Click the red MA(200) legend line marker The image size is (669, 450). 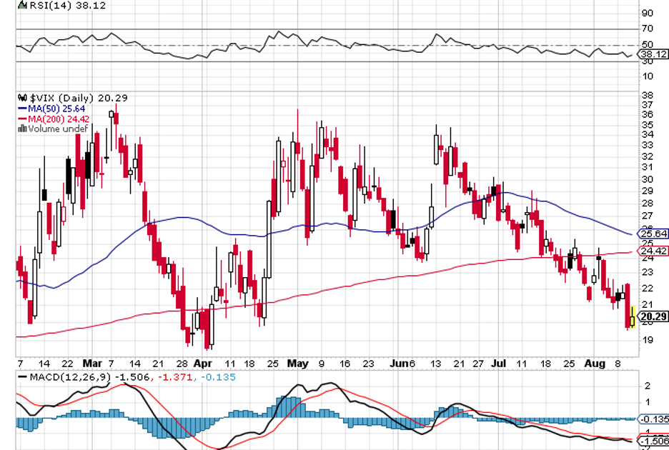click(x=21, y=119)
